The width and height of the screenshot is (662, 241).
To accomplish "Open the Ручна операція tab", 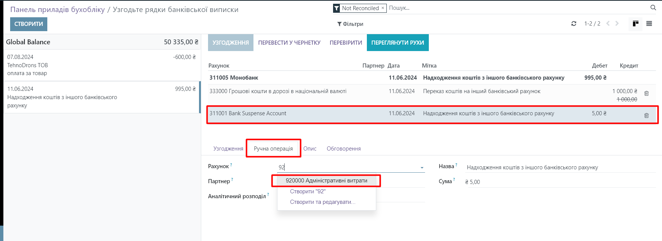I will [x=273, y=149].
